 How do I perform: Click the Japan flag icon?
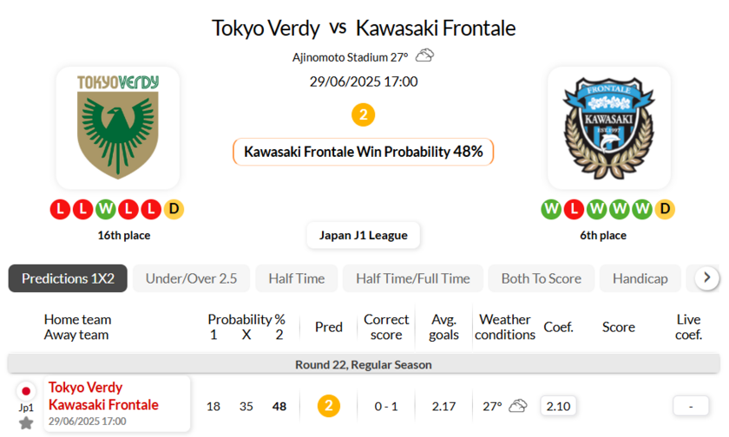[x=26, y=390]
